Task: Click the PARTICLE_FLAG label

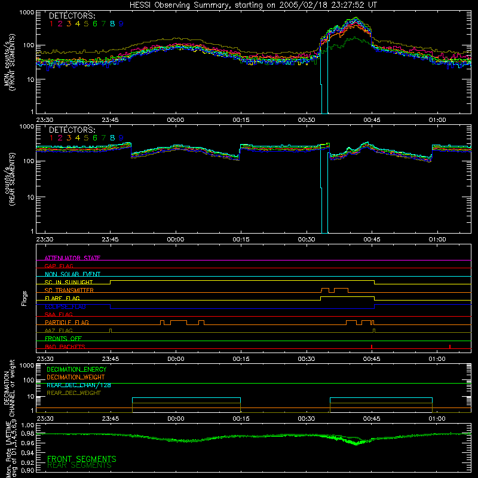Action: point(67,322)
